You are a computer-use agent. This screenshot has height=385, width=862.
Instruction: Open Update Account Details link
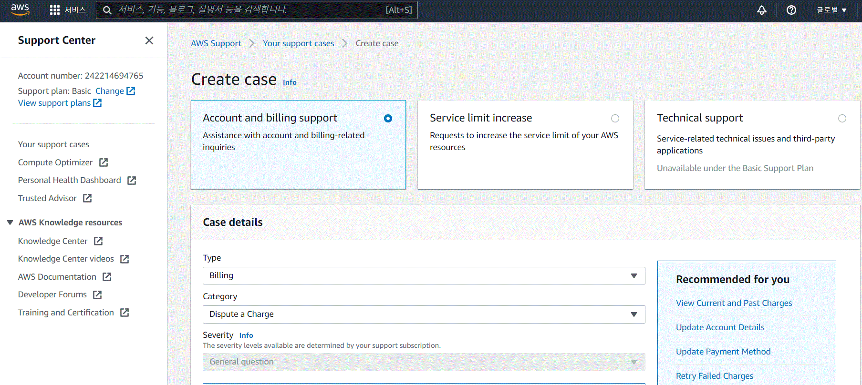[720, 327]
